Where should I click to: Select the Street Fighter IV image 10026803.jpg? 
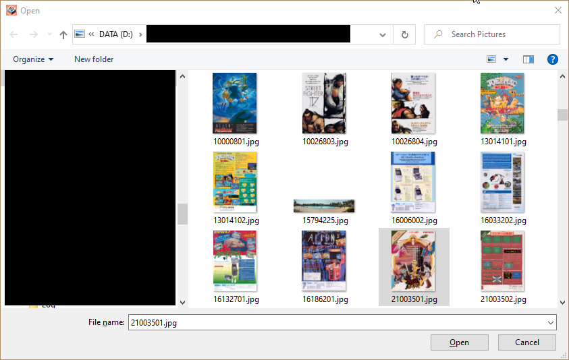pos(324,103)
